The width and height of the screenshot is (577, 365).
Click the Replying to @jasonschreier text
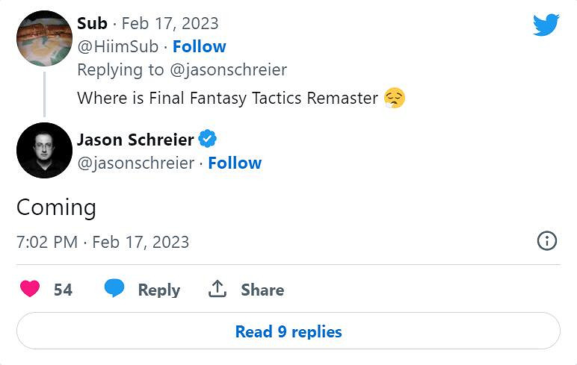pos(182,69)
